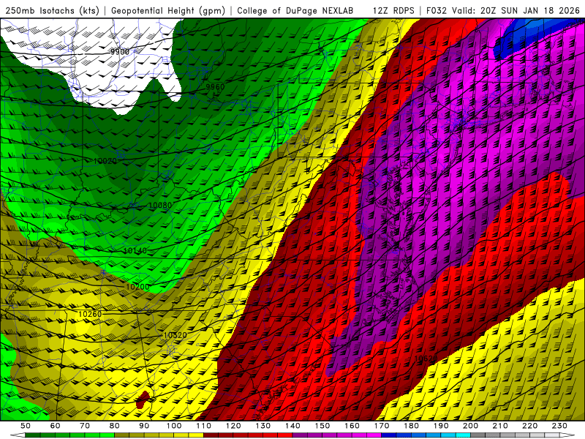Viewport: 585px width, 439px height.
Task: Click the cyan swatch just left of 200
Action: [x=463, y=435]
